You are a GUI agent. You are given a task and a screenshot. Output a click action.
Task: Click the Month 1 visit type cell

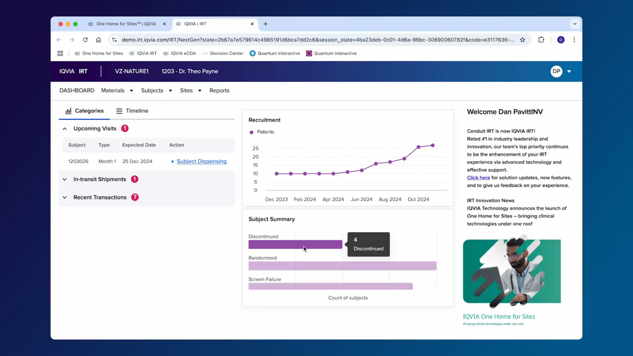(x=107, y=161)
